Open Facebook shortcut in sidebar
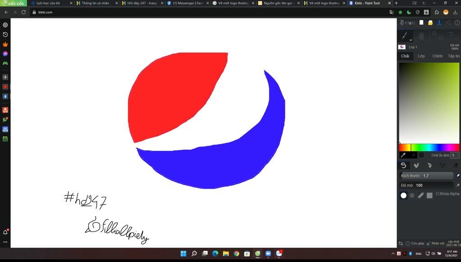 [5, 96]
